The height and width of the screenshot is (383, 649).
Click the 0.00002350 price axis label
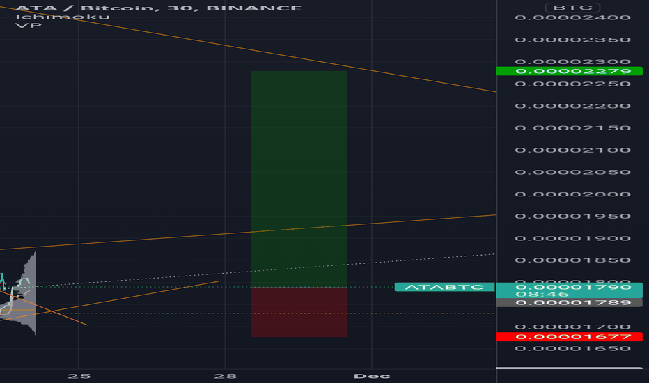573,40
